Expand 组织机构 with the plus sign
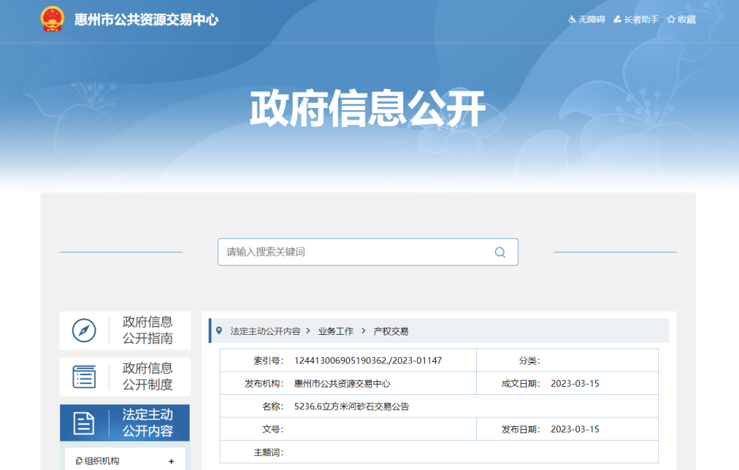Image resolution: width=739 pixels, height=470 pixels. point(171,461)
